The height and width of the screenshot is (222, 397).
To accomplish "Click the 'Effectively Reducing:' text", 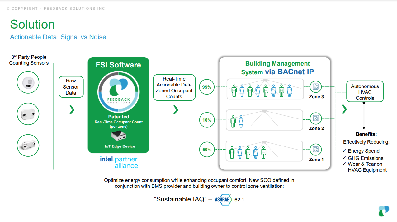I will coord(366,142).
